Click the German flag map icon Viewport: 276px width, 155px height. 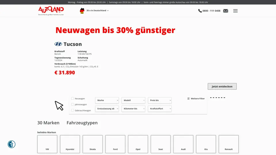pos(82,11)
